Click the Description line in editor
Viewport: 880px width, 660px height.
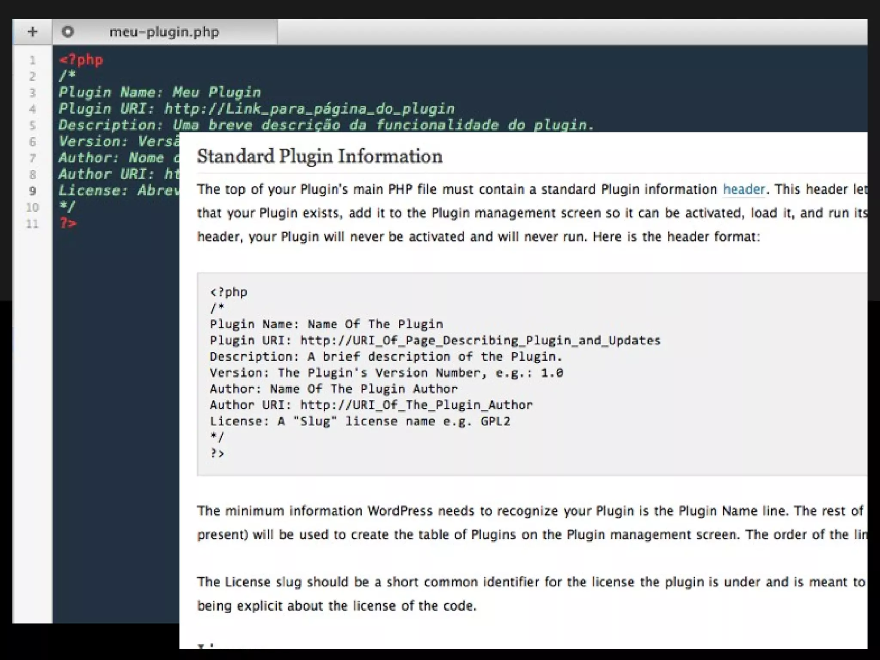[326, 125]
